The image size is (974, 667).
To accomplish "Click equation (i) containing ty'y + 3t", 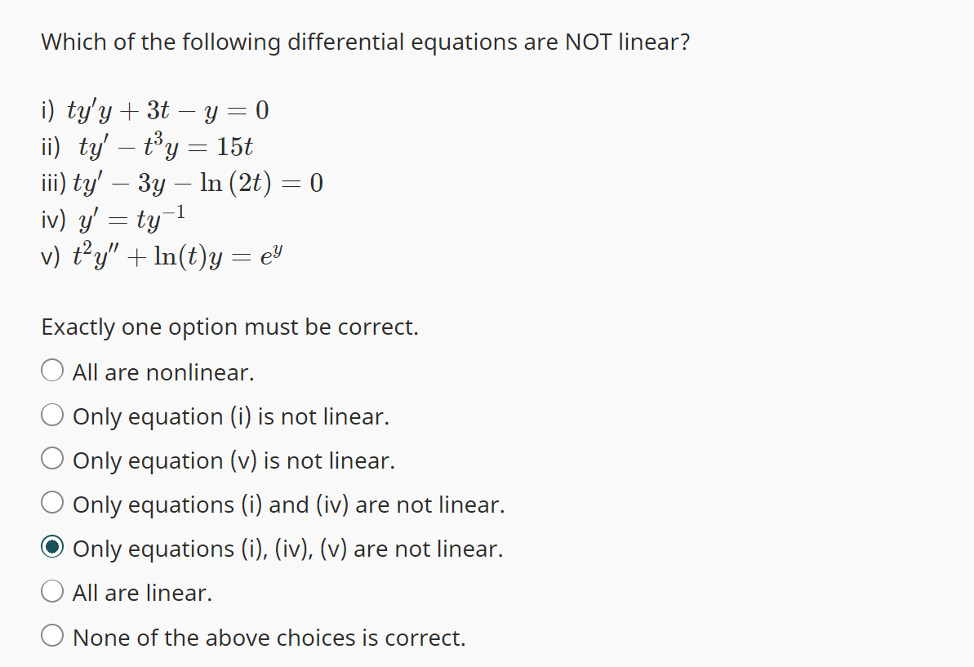I will (x=155, y=109).
